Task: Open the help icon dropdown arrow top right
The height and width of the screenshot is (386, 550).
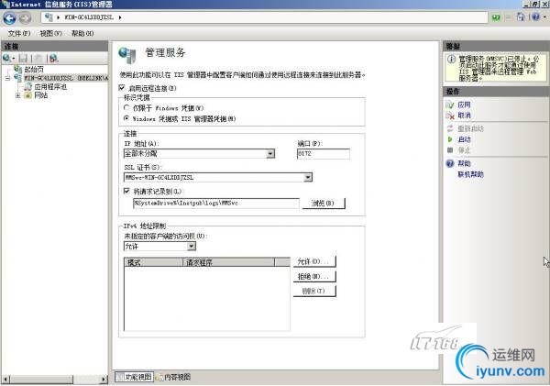Action: 544,17
